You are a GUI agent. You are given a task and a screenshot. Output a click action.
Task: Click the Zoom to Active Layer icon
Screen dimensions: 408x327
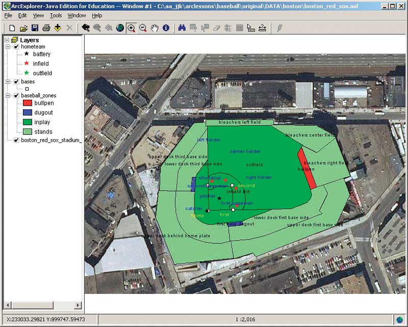[x=109, y=28]
